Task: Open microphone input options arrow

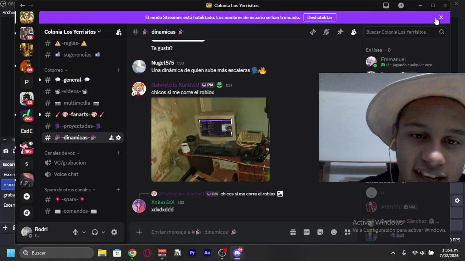Action: pyautogui.click(x=84, y=232)
